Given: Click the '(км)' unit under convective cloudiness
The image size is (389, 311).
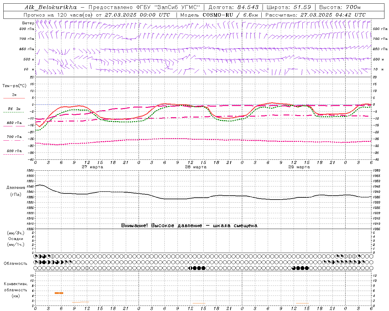Looking at the screenshot, I should click(x=16, y=296).
